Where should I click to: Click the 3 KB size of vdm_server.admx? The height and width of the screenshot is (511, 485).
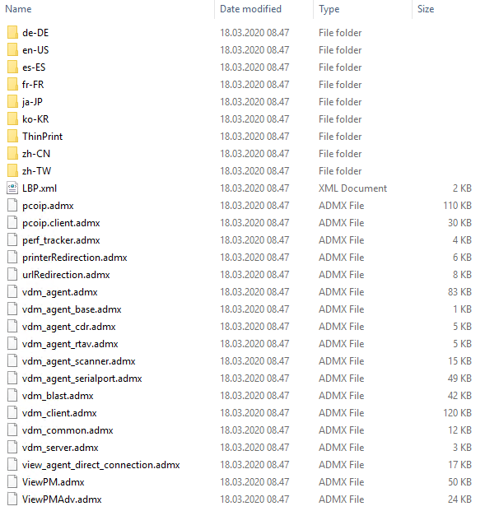[x=462, y=448]
